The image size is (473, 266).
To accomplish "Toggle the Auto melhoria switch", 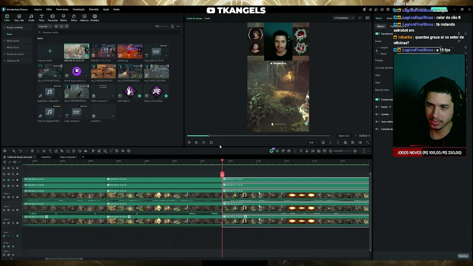I will [377, 122].
